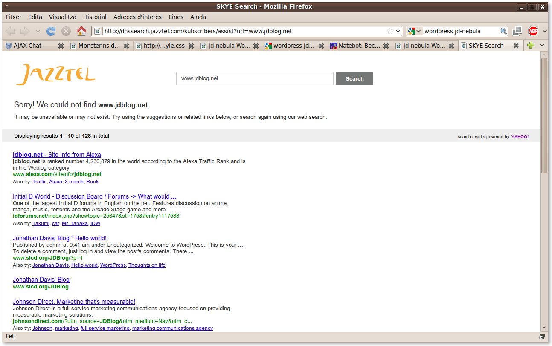
Task: Open the Fitxer menu
Action: (x=14, y=17)
